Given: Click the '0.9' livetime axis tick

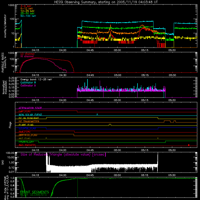Looking at the screenshot, I should 12,181.
